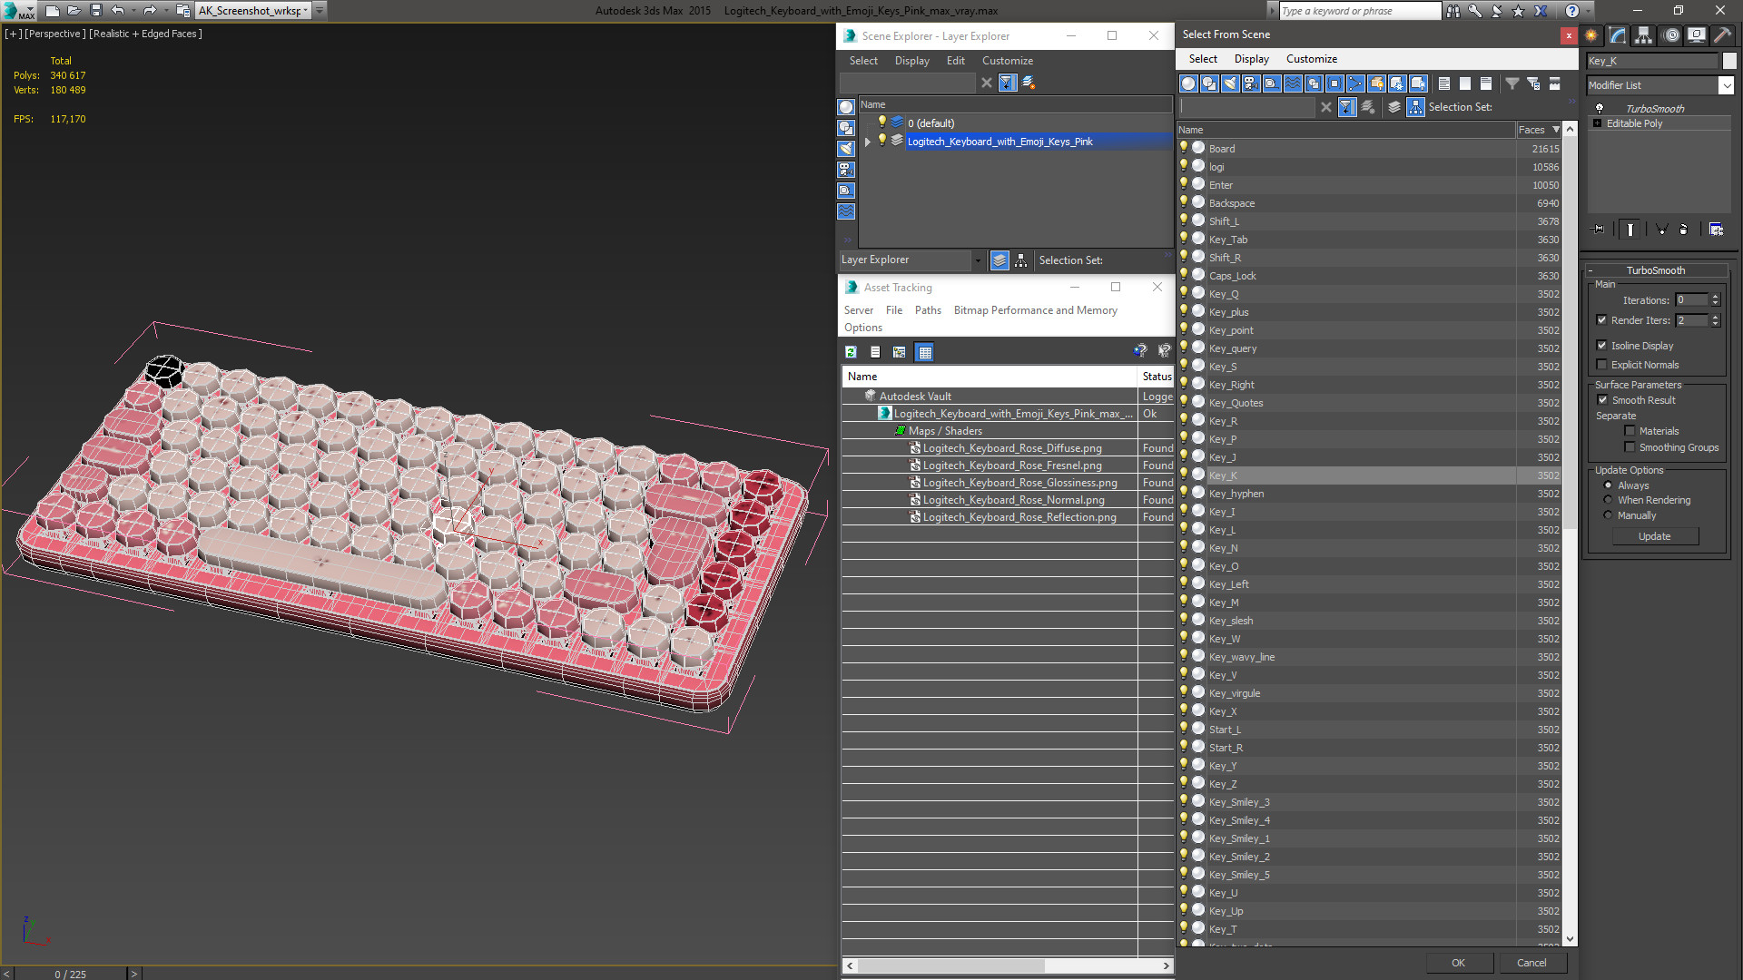Click Invert Selection icon in Select From Scene
1743x980 pixels.
click(x=1486, y=83)
